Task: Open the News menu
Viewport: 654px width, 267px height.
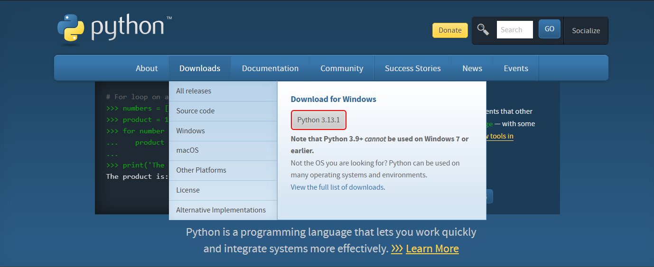Action: [472, 68]
